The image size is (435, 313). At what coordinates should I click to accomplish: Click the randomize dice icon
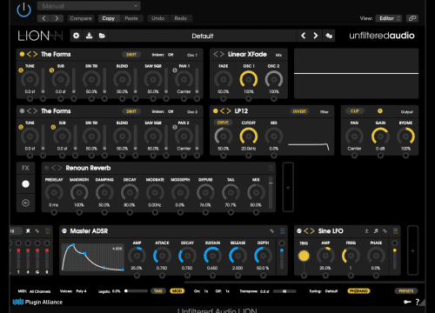(x=329, y=36)
